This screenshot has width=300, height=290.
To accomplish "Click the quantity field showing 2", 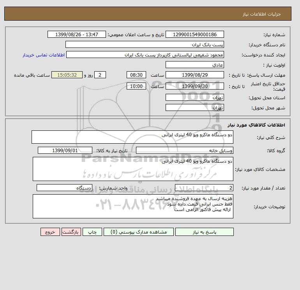I will (x=204, y=188).
